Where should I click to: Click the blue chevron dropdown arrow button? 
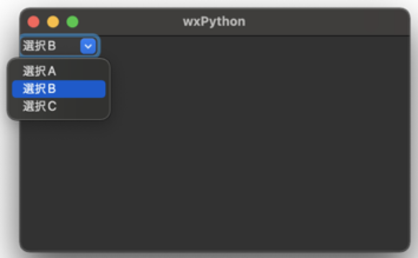coord(88,46)
